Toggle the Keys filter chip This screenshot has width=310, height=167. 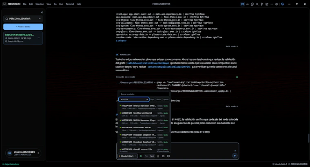coord(152,99)
